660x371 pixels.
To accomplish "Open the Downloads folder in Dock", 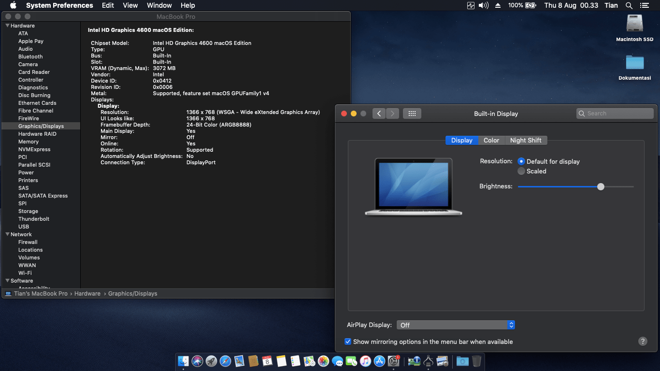I will tap(462, 361).
